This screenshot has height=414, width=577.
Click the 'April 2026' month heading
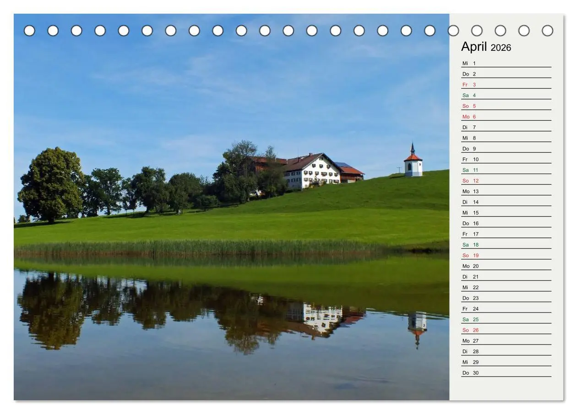coord(486,47)
